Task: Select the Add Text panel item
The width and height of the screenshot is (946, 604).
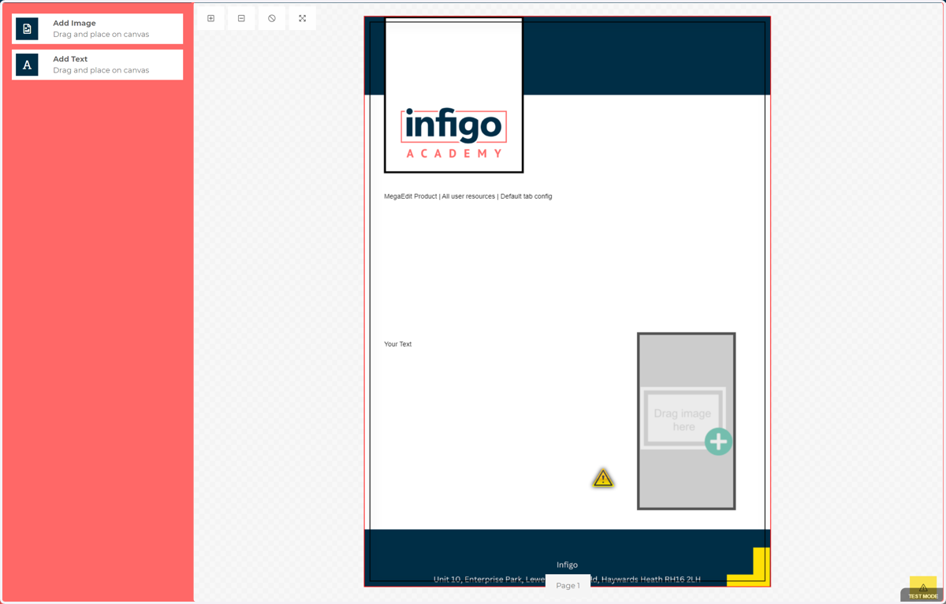Action: point(98,65)
